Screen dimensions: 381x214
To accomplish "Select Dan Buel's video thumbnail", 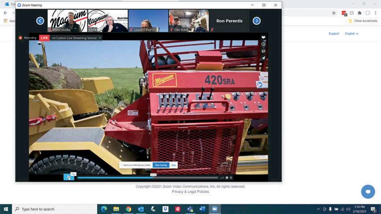I will coord(189,21).
